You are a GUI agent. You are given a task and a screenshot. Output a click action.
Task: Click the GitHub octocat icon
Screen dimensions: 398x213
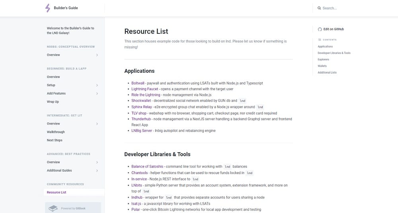coord(320,29)
